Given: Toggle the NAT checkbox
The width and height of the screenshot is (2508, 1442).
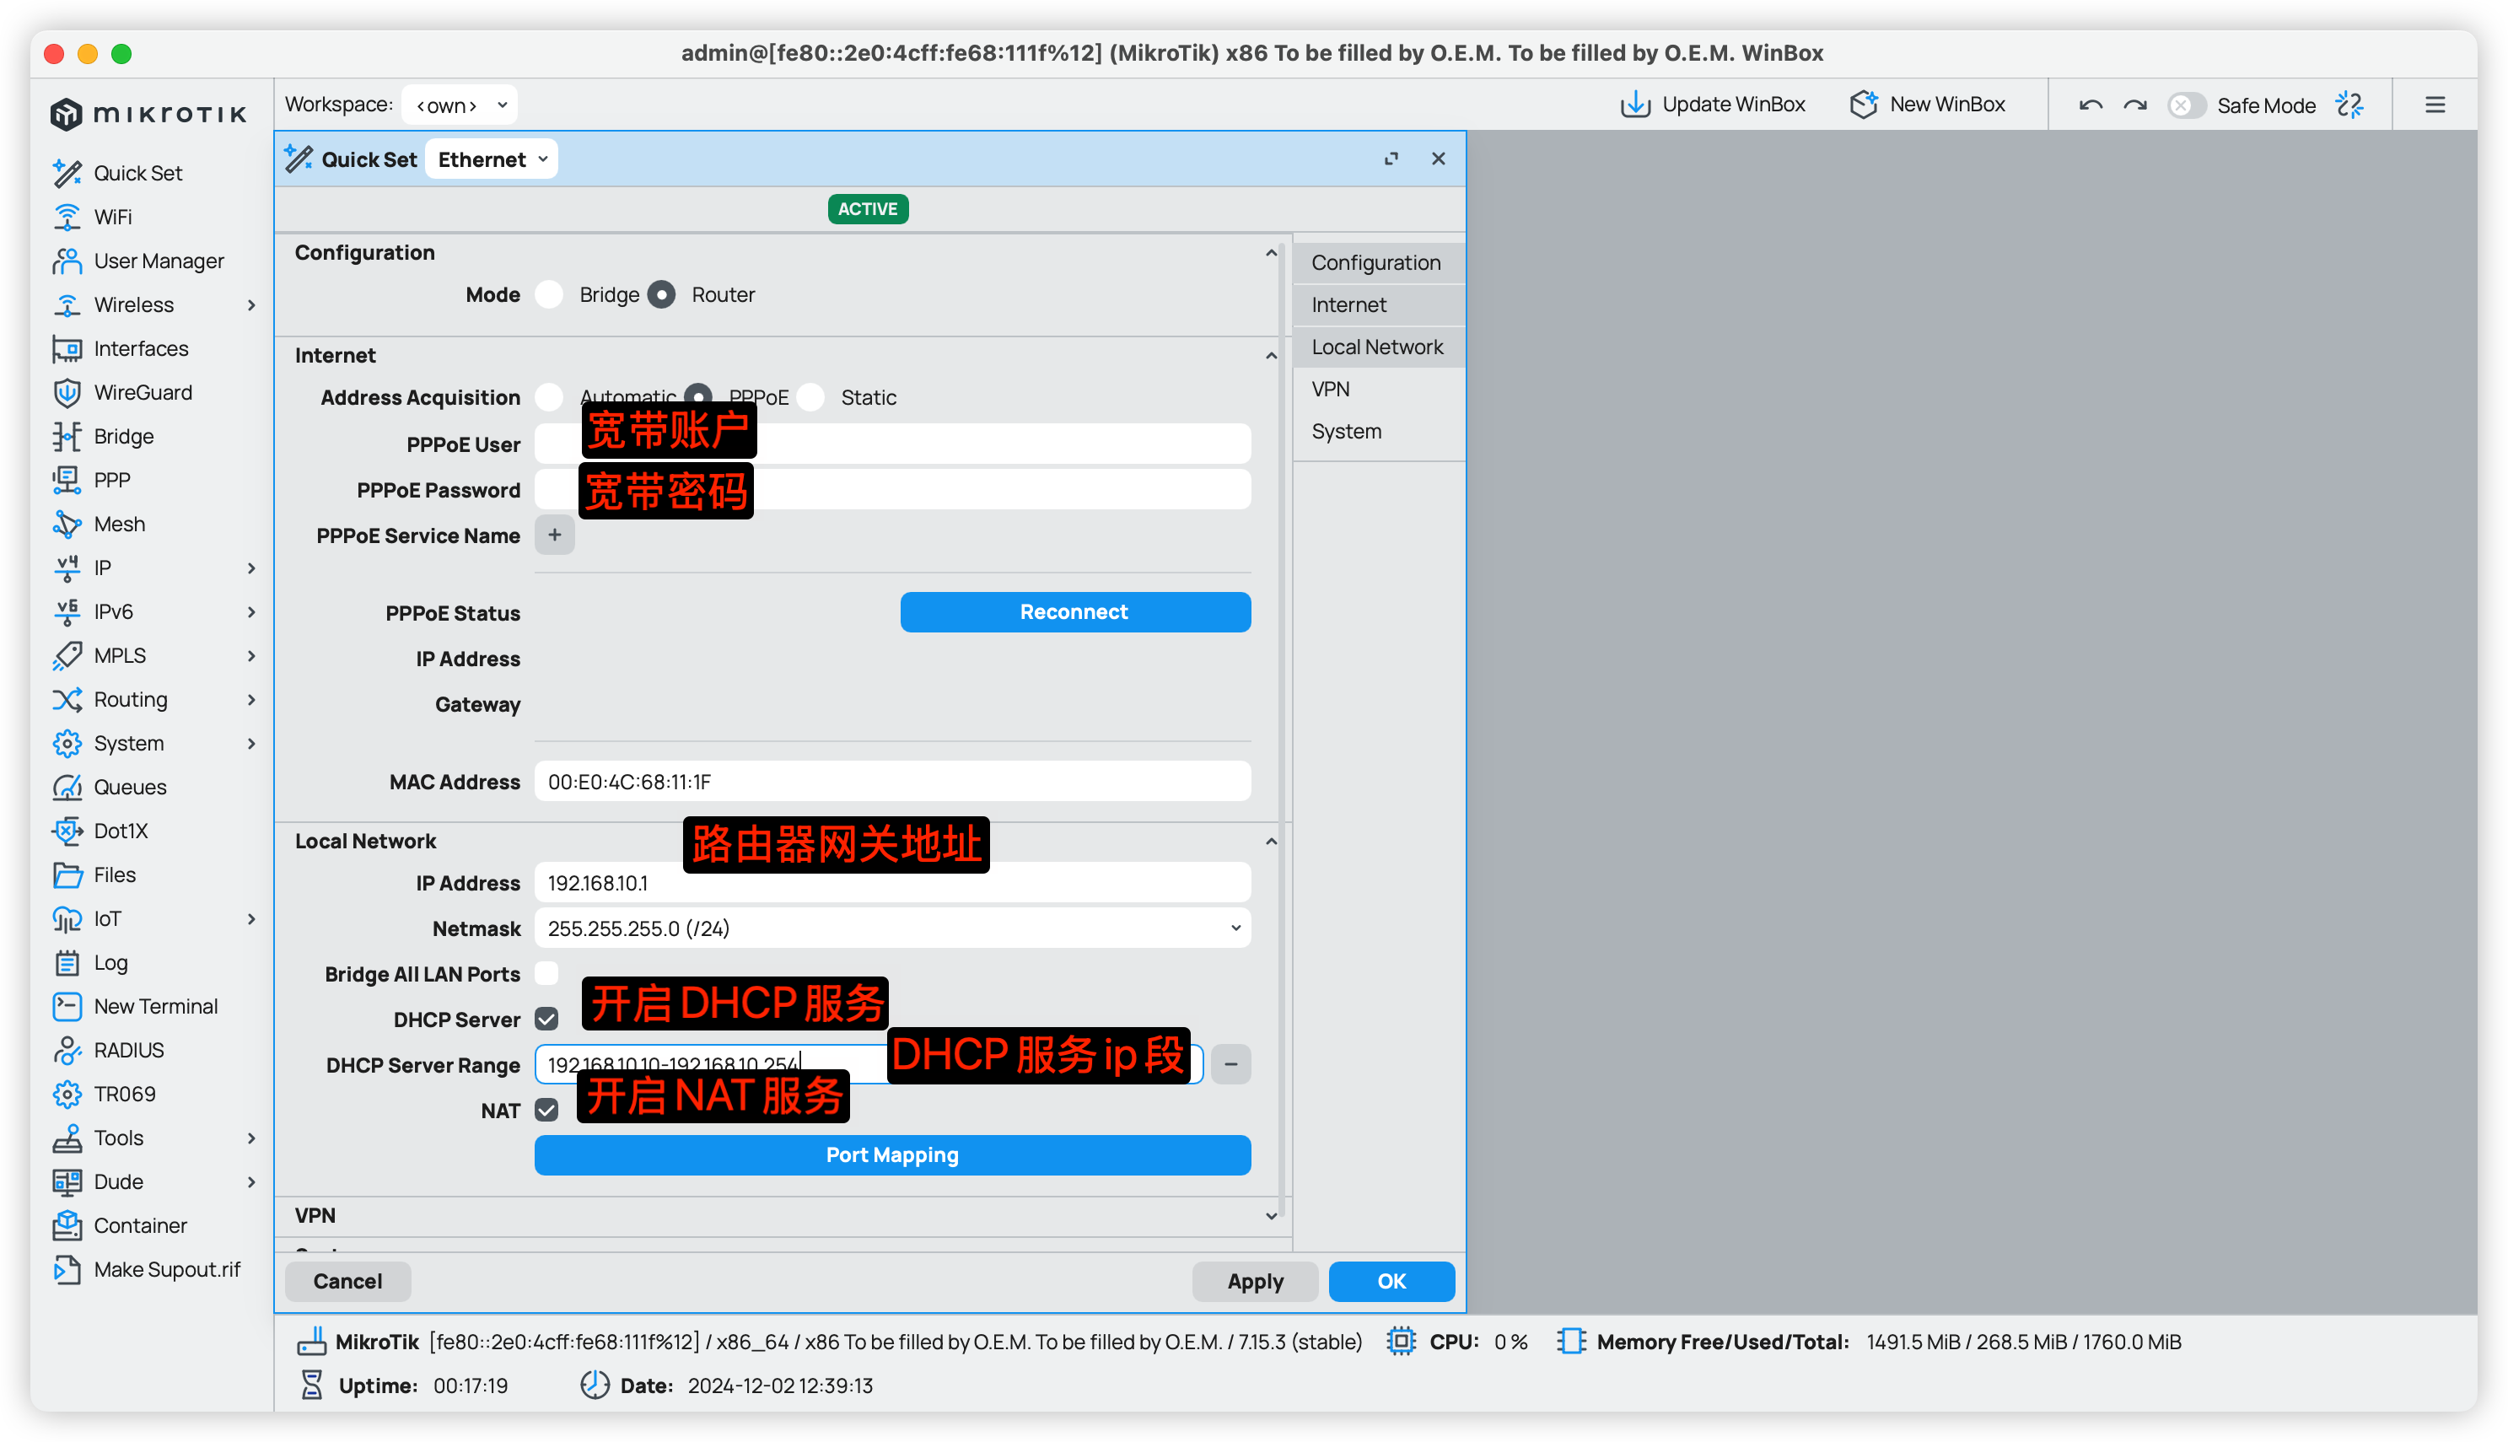Looking at the screenshot, I should (546, 1109).
